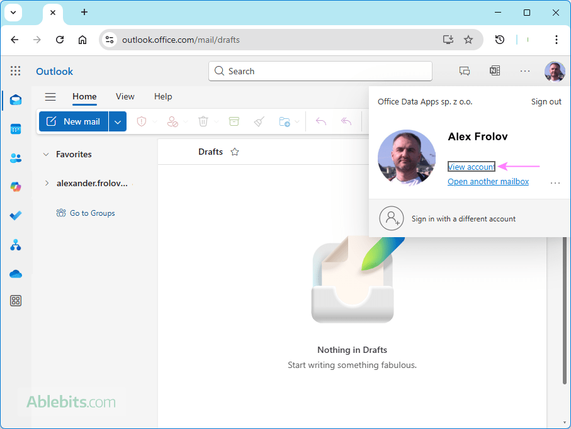Click the Block sender icon in ribbon
The image size is (571, 429).
[x=172, y=121]
